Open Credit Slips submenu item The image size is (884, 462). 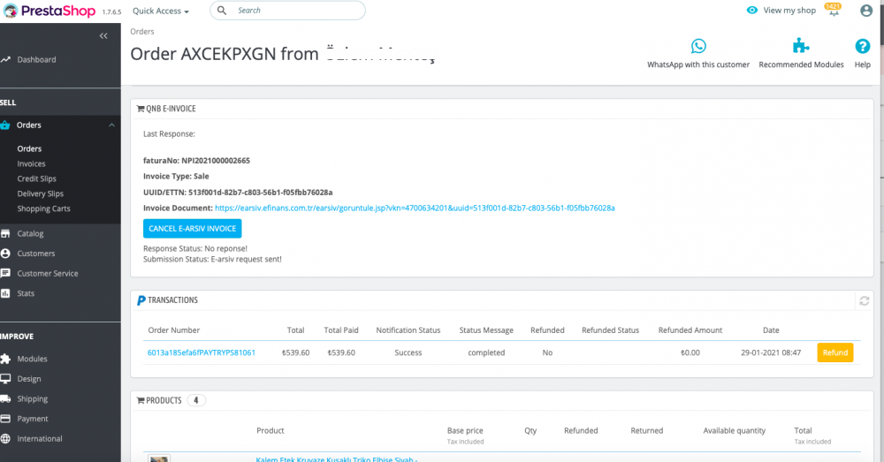point(36,178)
